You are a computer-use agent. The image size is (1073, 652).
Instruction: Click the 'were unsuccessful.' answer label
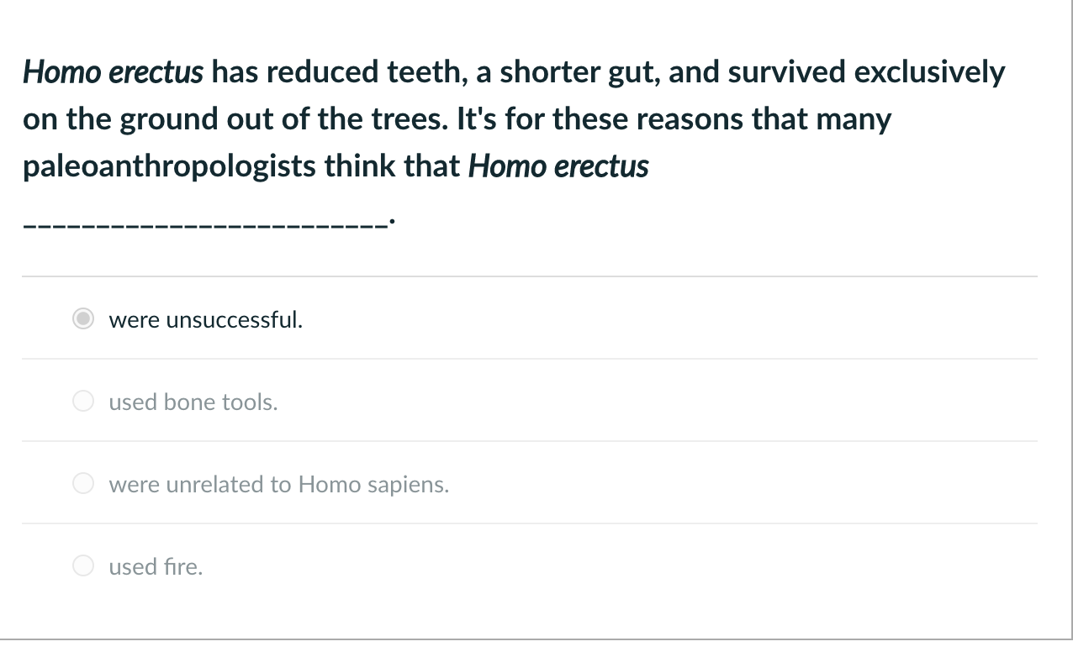[205, 319]
